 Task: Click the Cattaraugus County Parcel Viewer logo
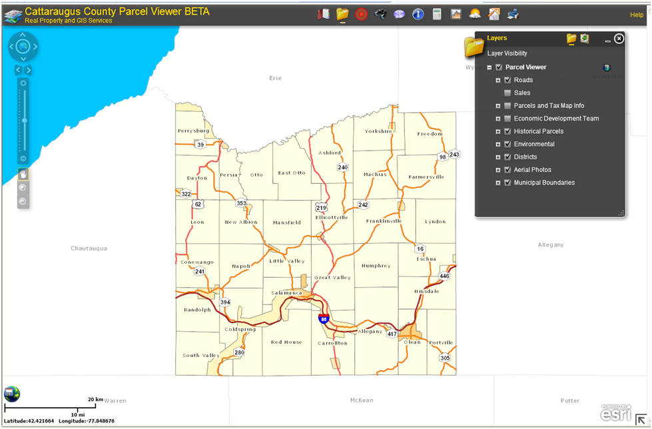point(13,15)
